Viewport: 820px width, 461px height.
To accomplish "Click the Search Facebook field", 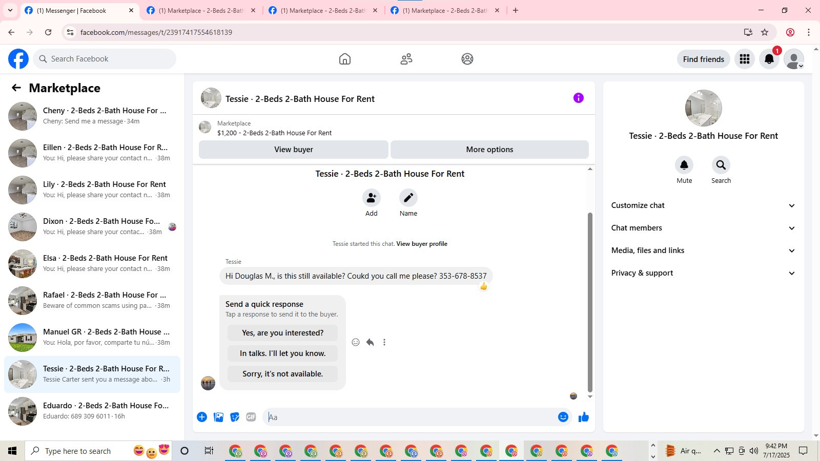I will pos(105,59).
